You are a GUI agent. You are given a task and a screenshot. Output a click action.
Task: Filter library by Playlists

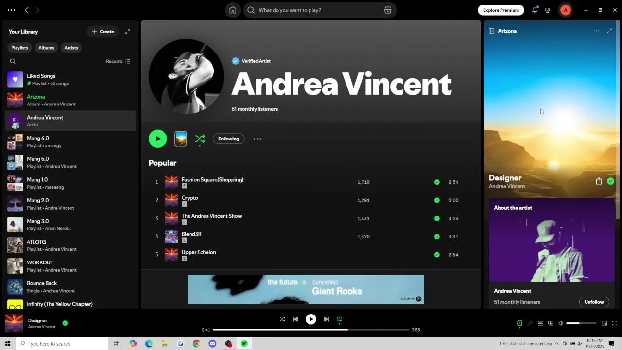[x=20, y=48]
